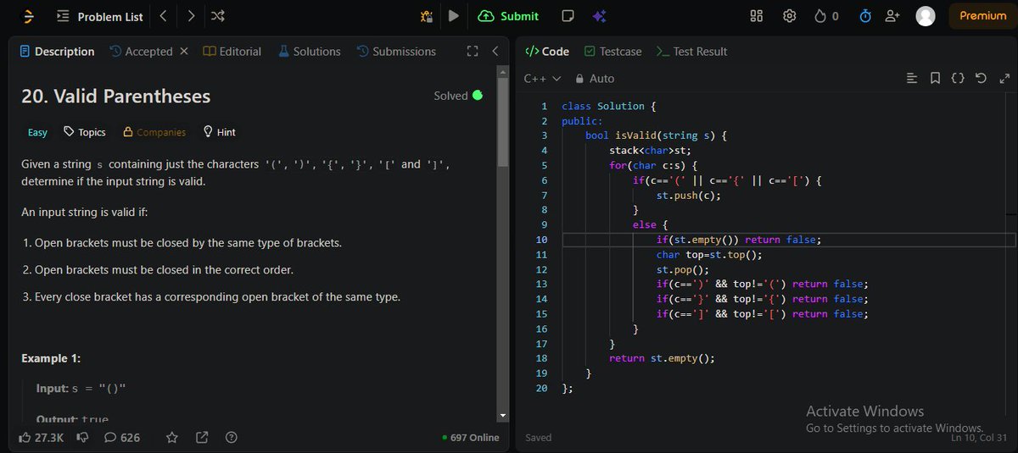1018x453 pixels.
Task: Open the C++ language dropdown
Action: (x=542, y=78)
